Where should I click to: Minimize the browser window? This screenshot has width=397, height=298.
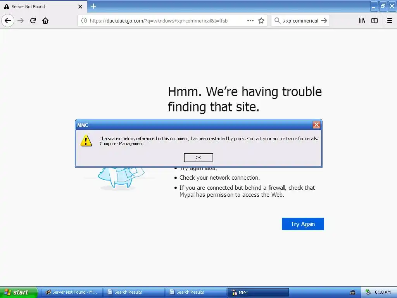click(374, 6)
